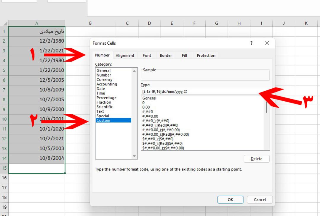Open the Protection tab

click(206, 55)
